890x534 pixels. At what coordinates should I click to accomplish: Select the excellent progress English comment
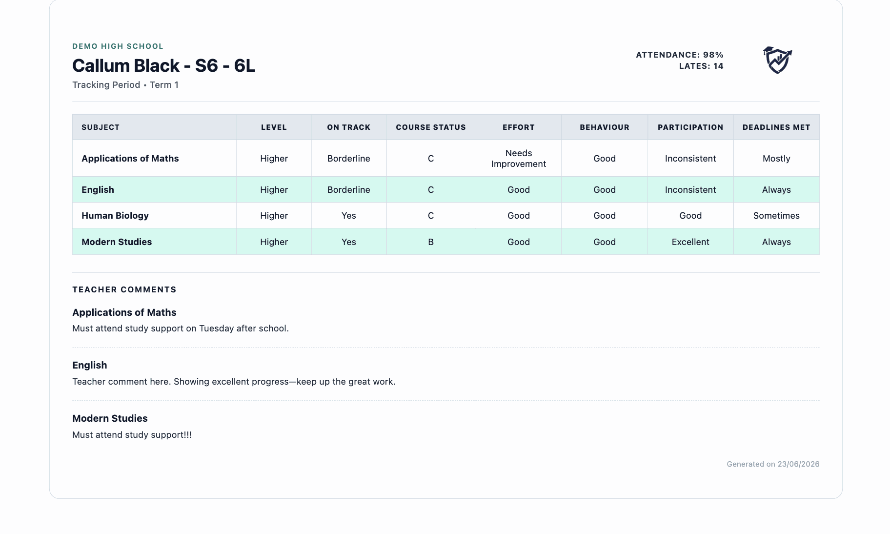tap(234, 382)
